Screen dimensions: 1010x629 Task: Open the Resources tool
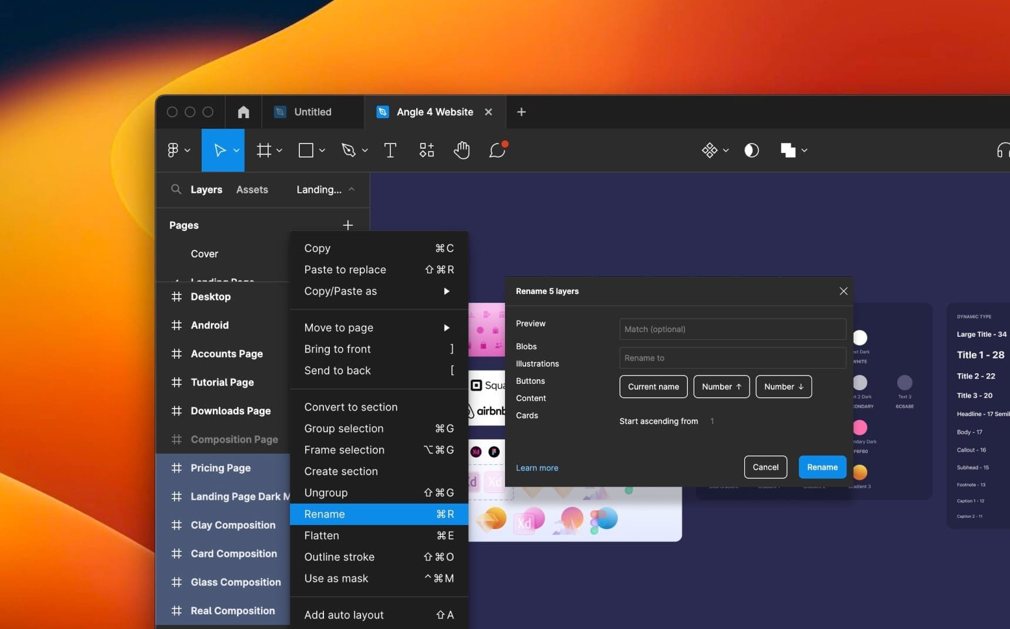[426, 150]
